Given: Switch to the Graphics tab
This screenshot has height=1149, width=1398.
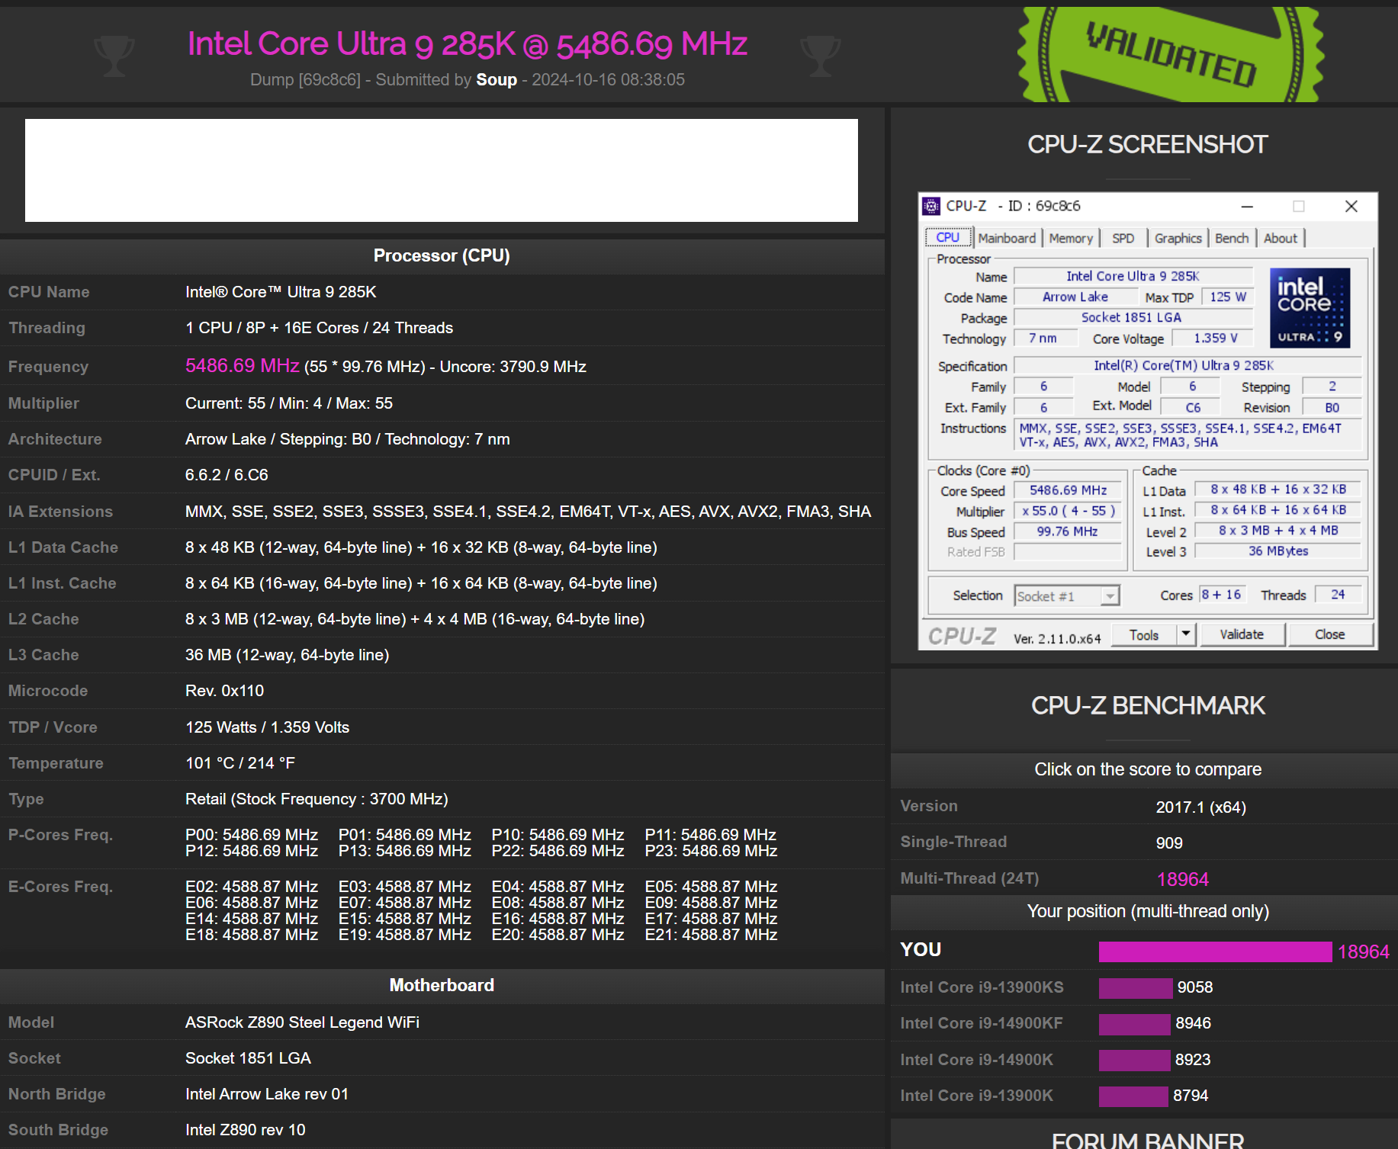Looking at the screenshot, I should [x=1177, y=237].
